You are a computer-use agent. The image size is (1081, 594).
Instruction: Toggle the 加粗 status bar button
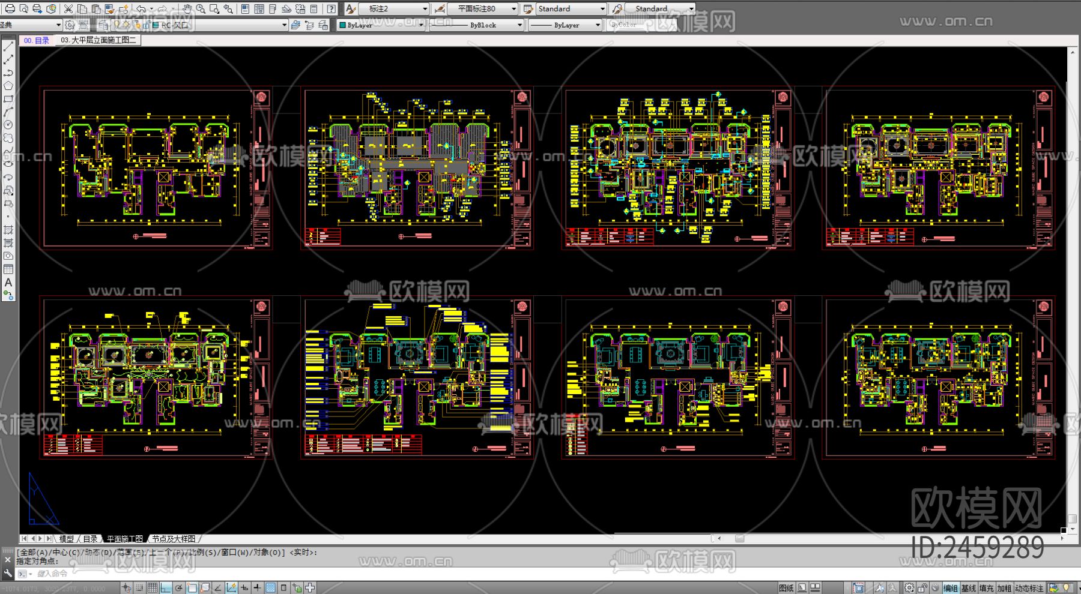[1005, 588]
